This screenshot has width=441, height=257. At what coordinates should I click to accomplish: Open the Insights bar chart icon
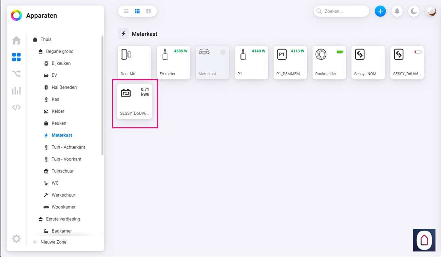(16, 91)
